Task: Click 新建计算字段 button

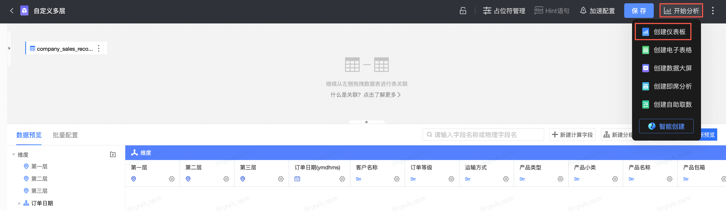Action: [x=572, y=135]
